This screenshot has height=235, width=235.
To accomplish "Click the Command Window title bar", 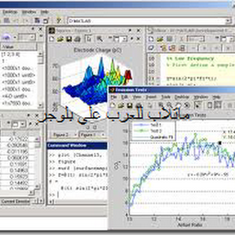I will (x=77, y=145).
